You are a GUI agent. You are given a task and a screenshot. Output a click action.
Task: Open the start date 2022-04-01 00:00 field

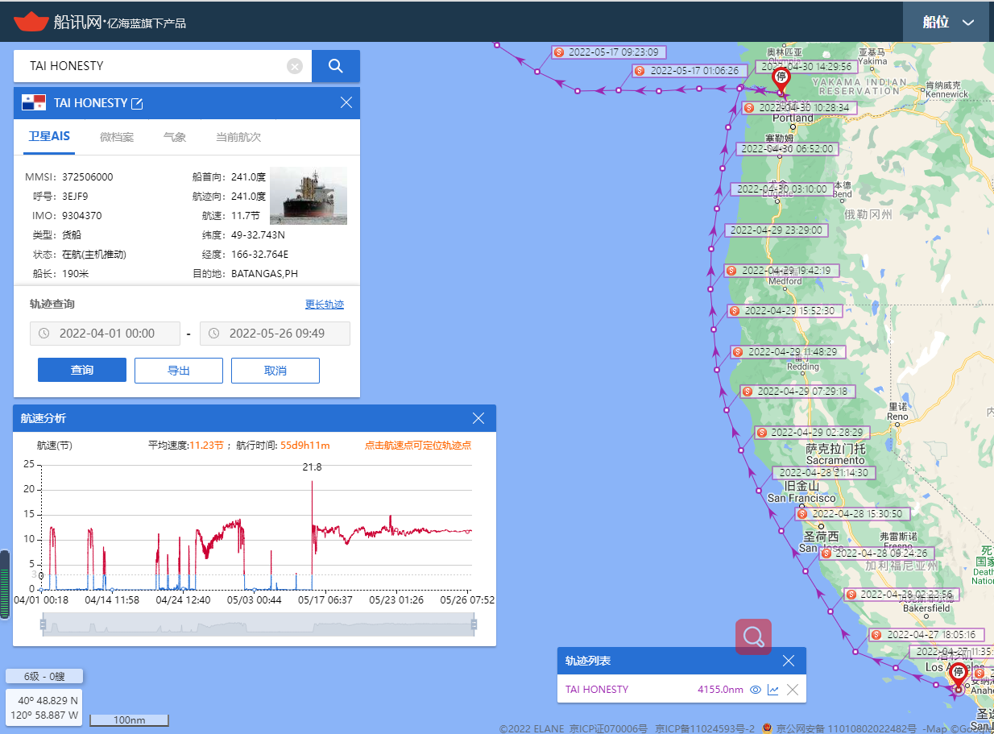[x=105, y=334]
